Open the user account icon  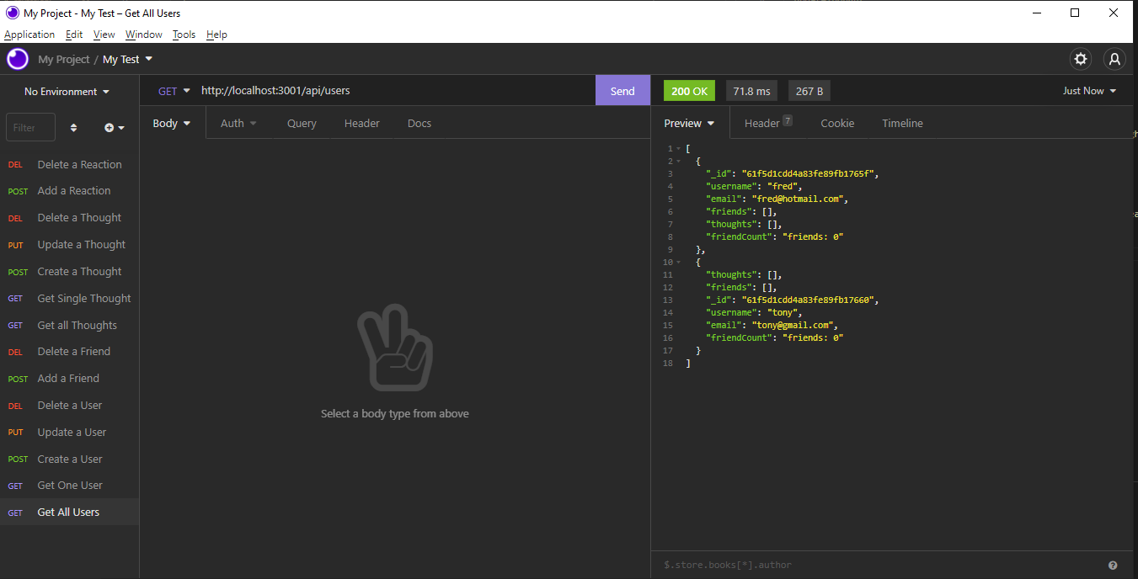pyautogui.click(x=1114, y=59)
